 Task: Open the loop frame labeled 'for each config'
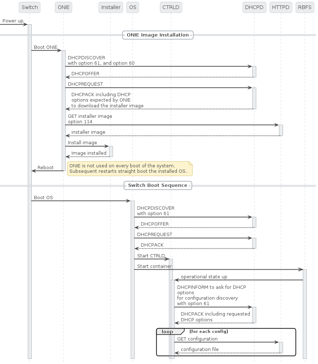pyautogui.click(x=226, y=342)
